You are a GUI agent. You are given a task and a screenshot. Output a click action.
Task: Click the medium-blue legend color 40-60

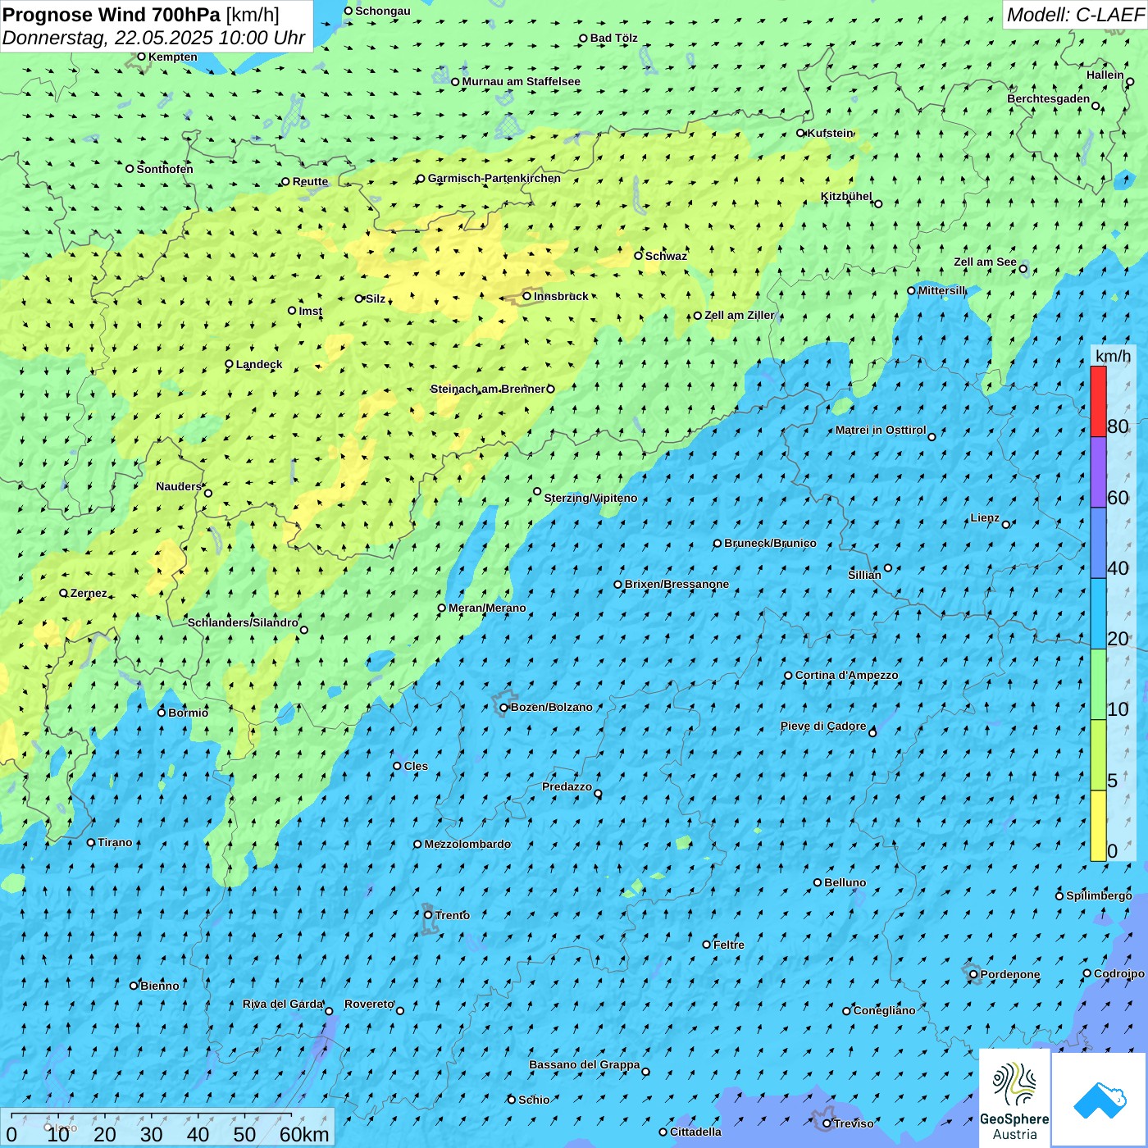(1098, 543)
